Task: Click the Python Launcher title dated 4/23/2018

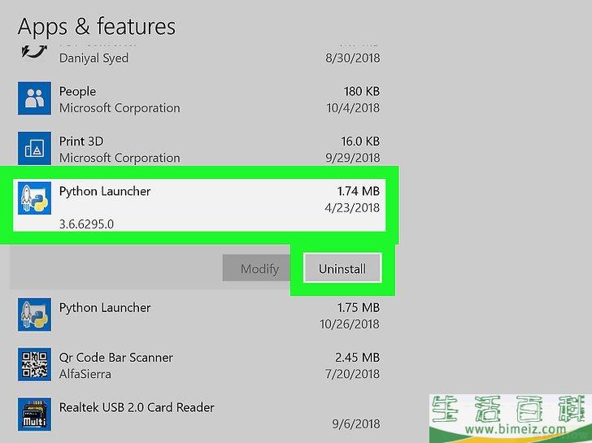Action: pyautogui.click(x=105, y=191)
